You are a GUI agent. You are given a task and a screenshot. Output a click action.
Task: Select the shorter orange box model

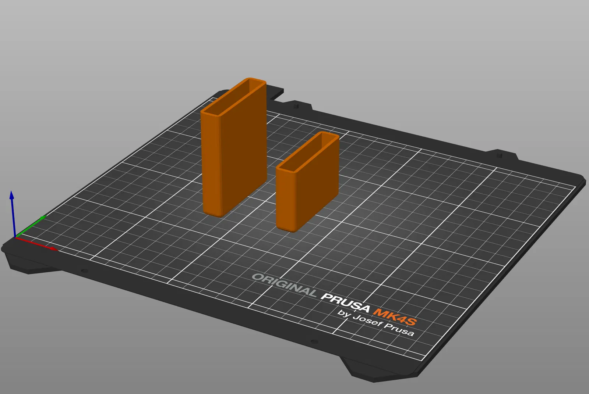pos(307,182)
